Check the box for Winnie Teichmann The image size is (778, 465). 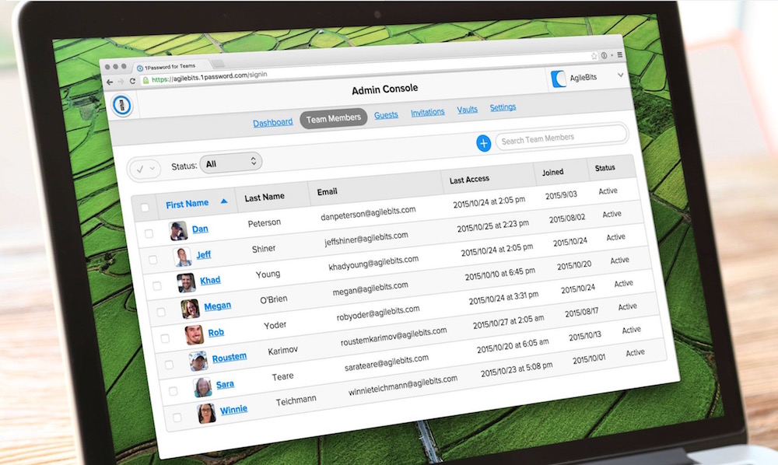[x=177, y=418]
